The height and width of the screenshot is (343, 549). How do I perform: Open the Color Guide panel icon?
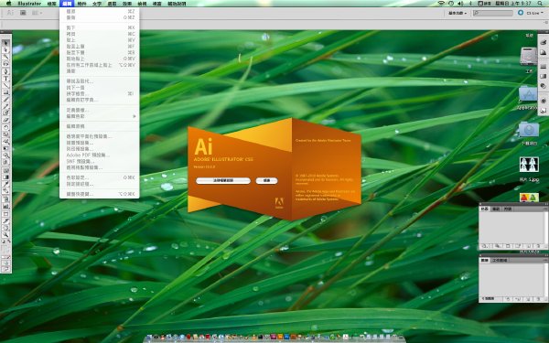pos(543,52)
